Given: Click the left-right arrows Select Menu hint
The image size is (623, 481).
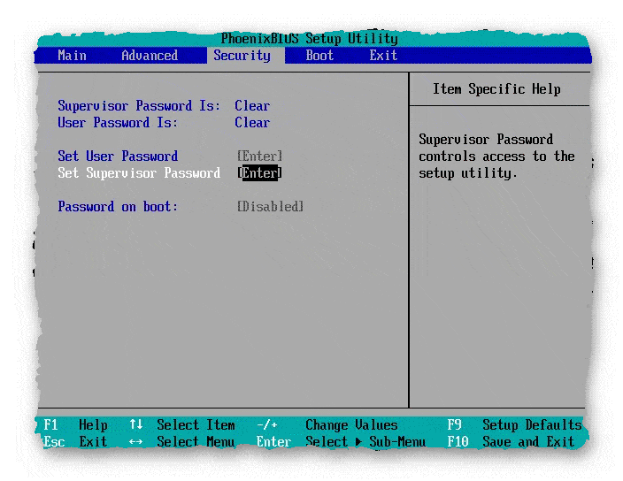Looking at the screenshot, I should click(182, 442).
